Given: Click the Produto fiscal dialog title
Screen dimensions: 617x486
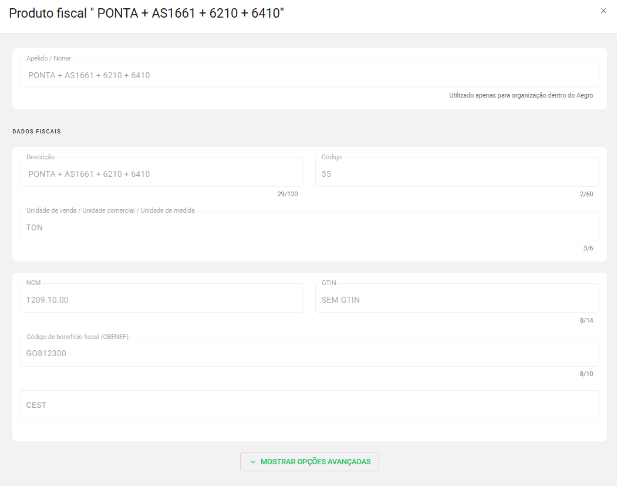Looking at the screenshot, I should (x=146, y=13).
